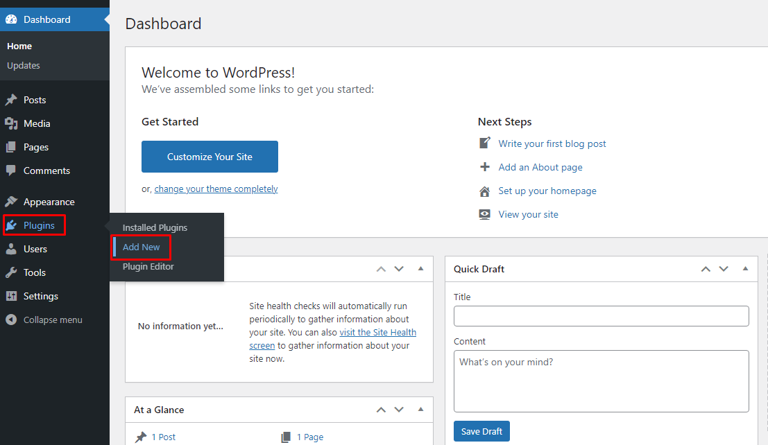Screen dimensions: 768x445
Task: Click Save Draft button
Action: [x=481, y=431]
